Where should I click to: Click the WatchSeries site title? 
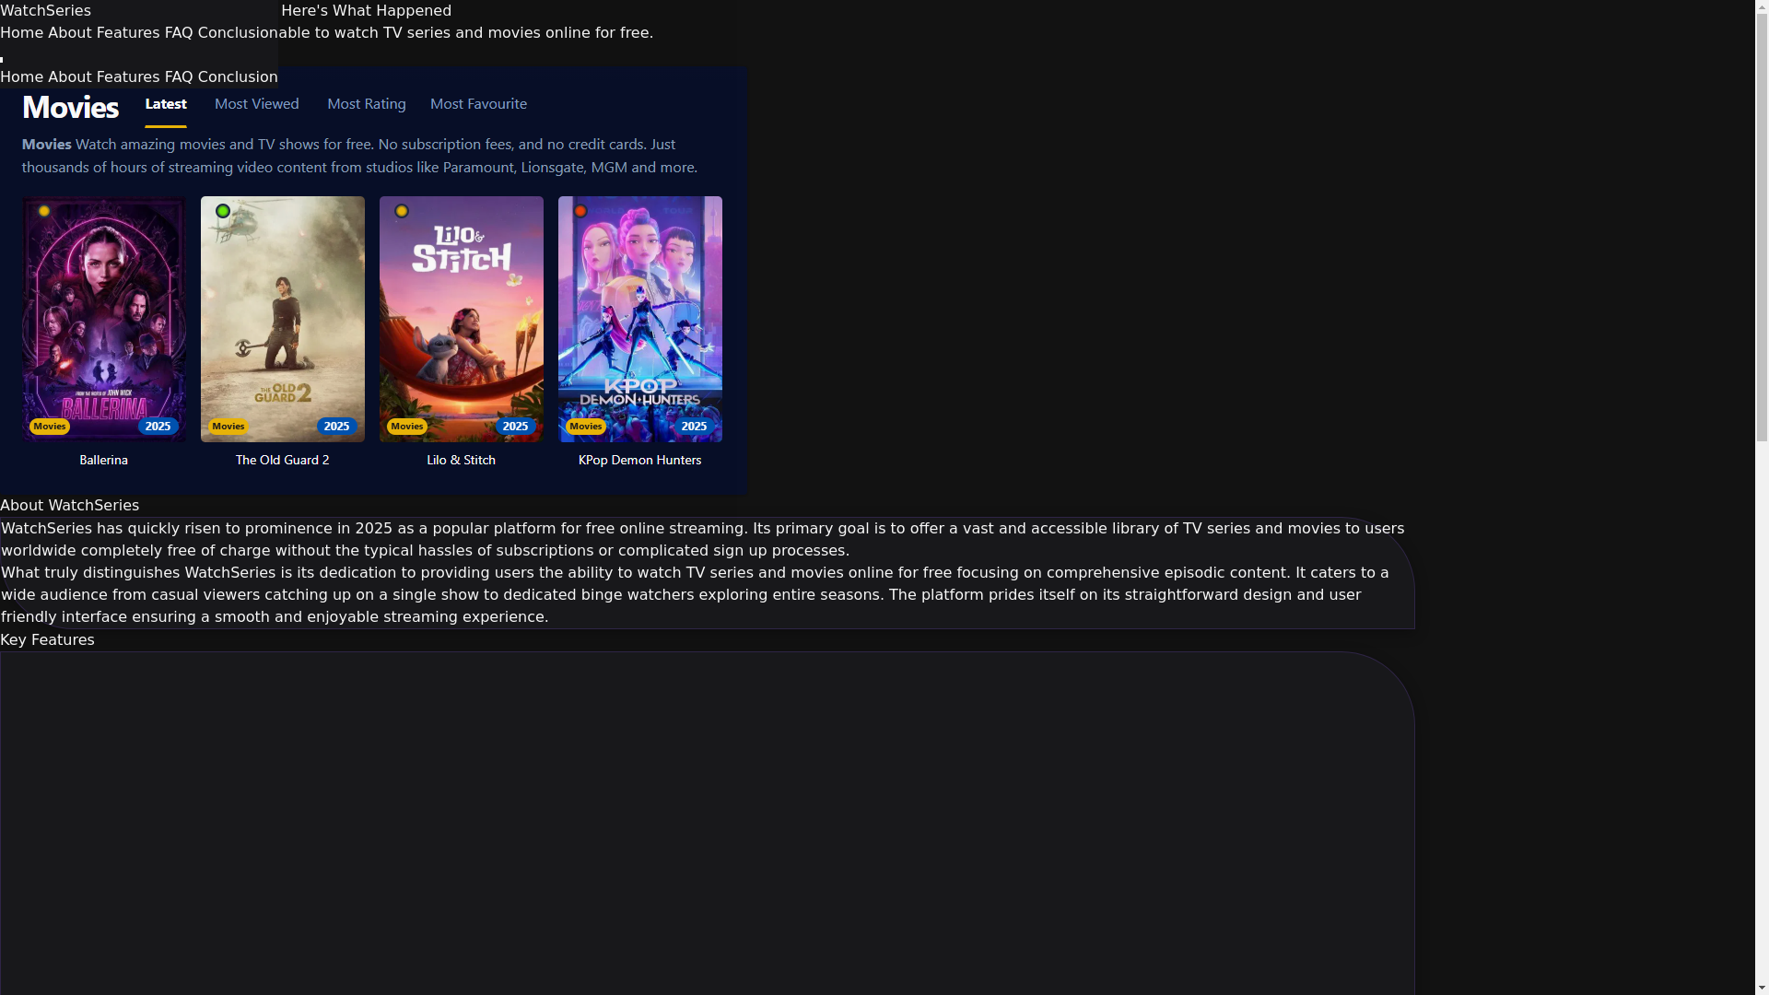45,11
